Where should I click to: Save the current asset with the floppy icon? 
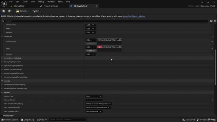coord(4,11)
